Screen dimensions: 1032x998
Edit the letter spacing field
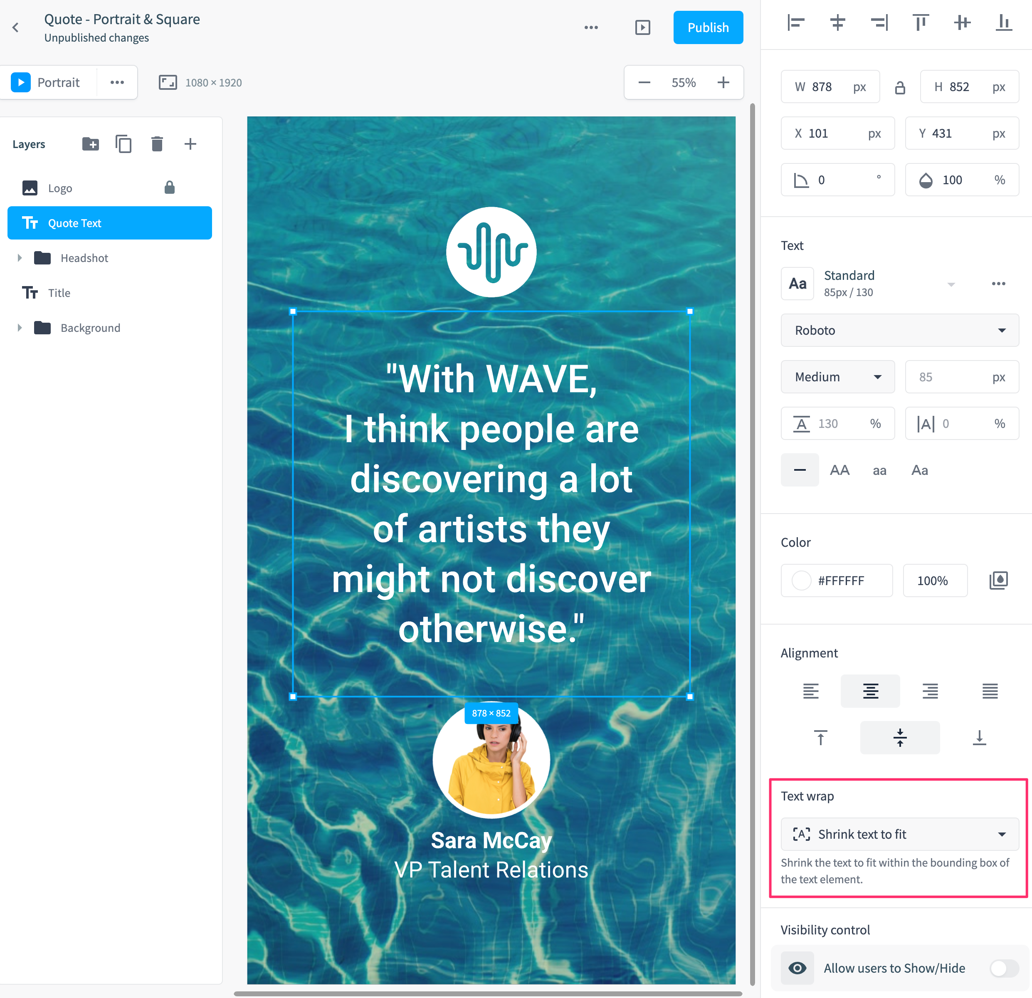[961, 423]
